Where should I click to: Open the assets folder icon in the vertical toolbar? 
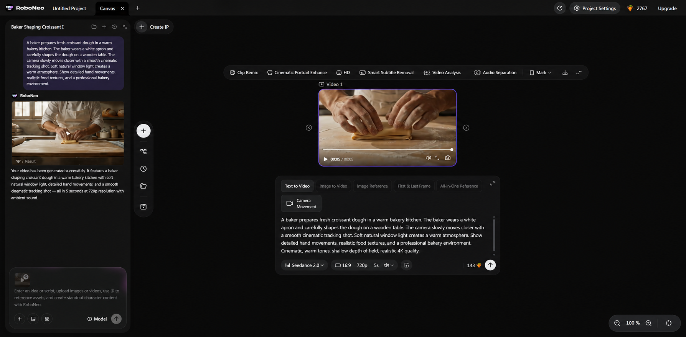(x=143, y=186)
